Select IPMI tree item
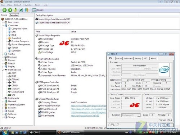The width and height of the screenshot is (180, 135). pyautogui.click(x=14, y=35)
